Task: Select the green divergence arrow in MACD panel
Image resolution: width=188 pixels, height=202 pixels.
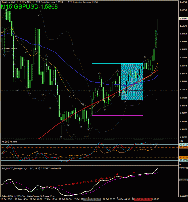Action: tap(43, 189)
